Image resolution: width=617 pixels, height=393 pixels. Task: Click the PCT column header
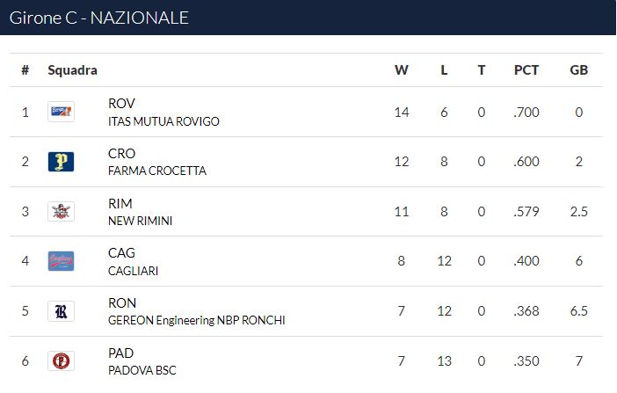[x=526, y=70]
